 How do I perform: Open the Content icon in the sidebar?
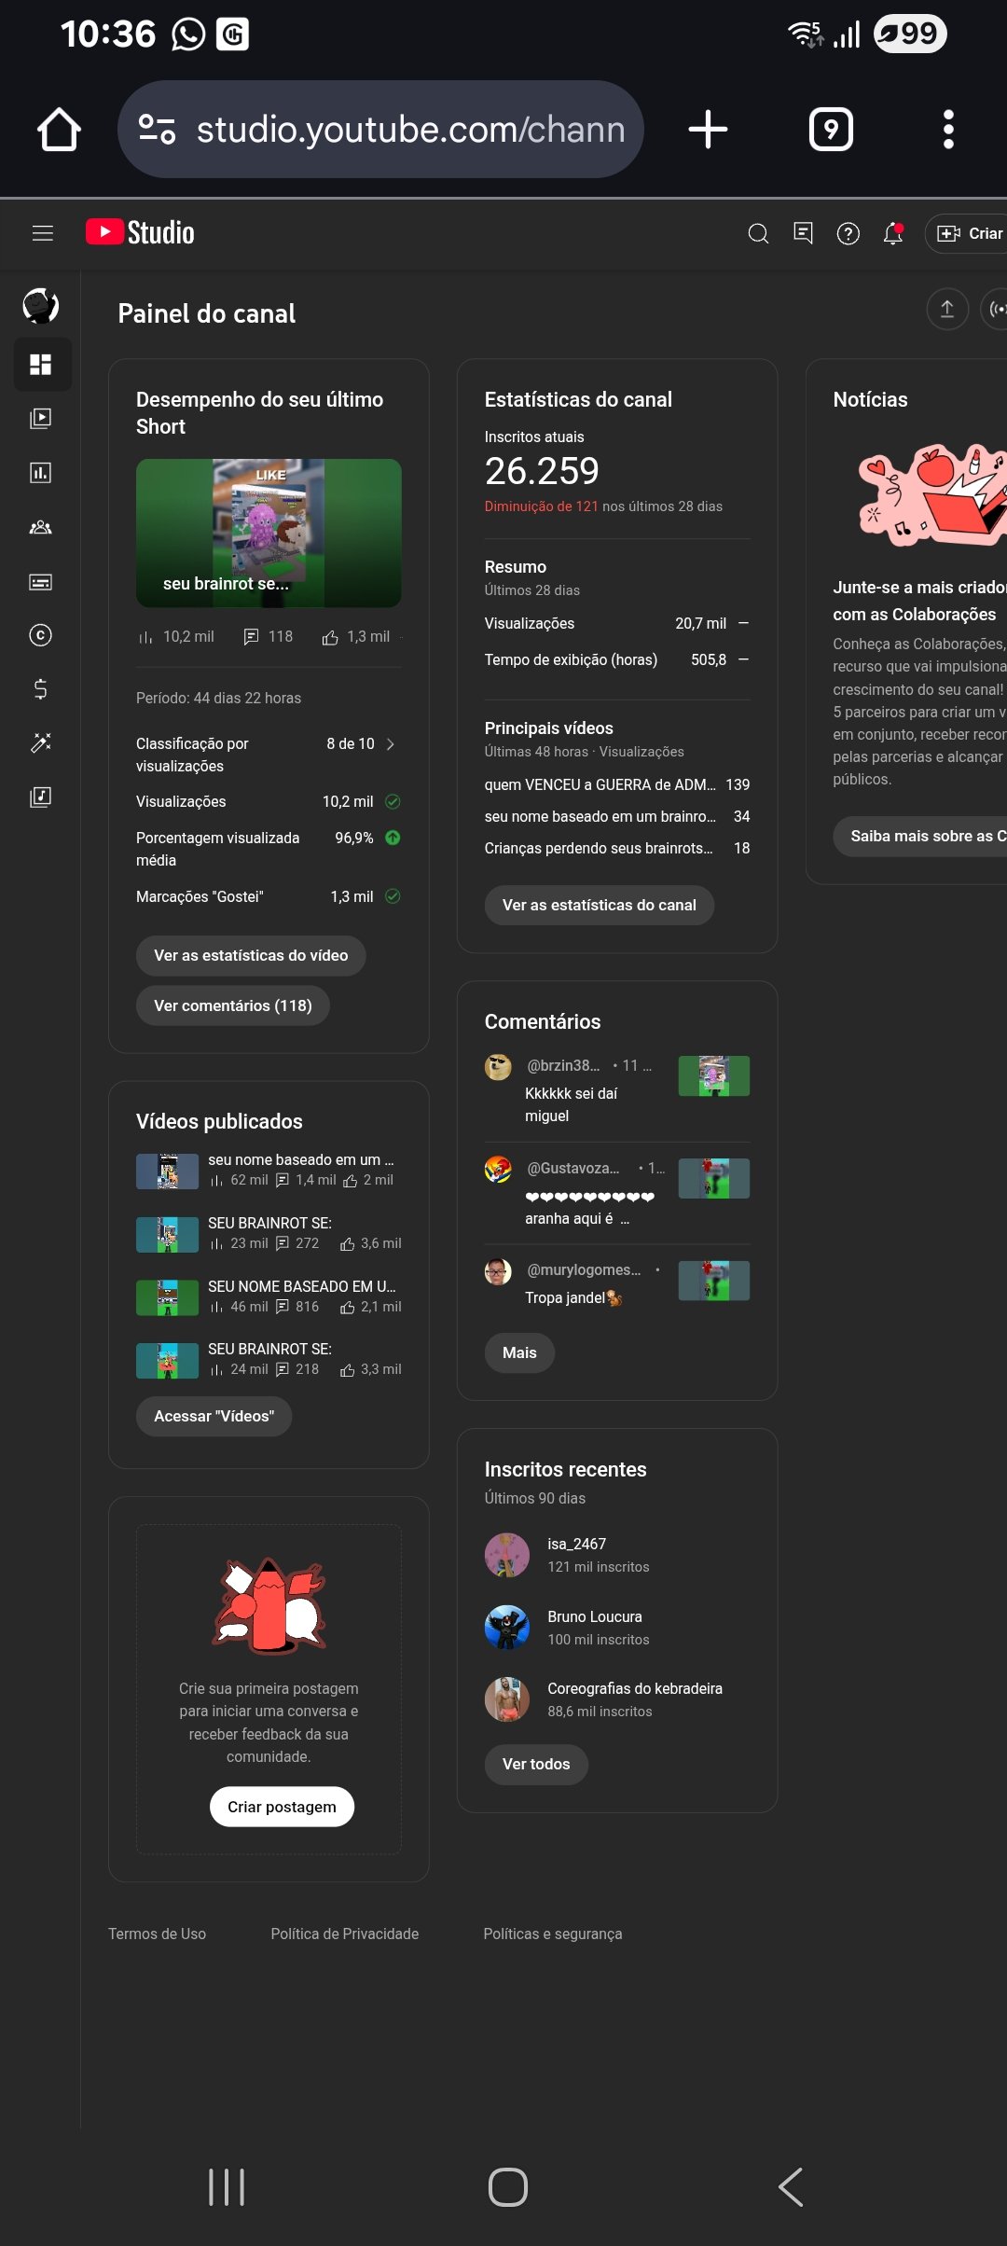40,418
